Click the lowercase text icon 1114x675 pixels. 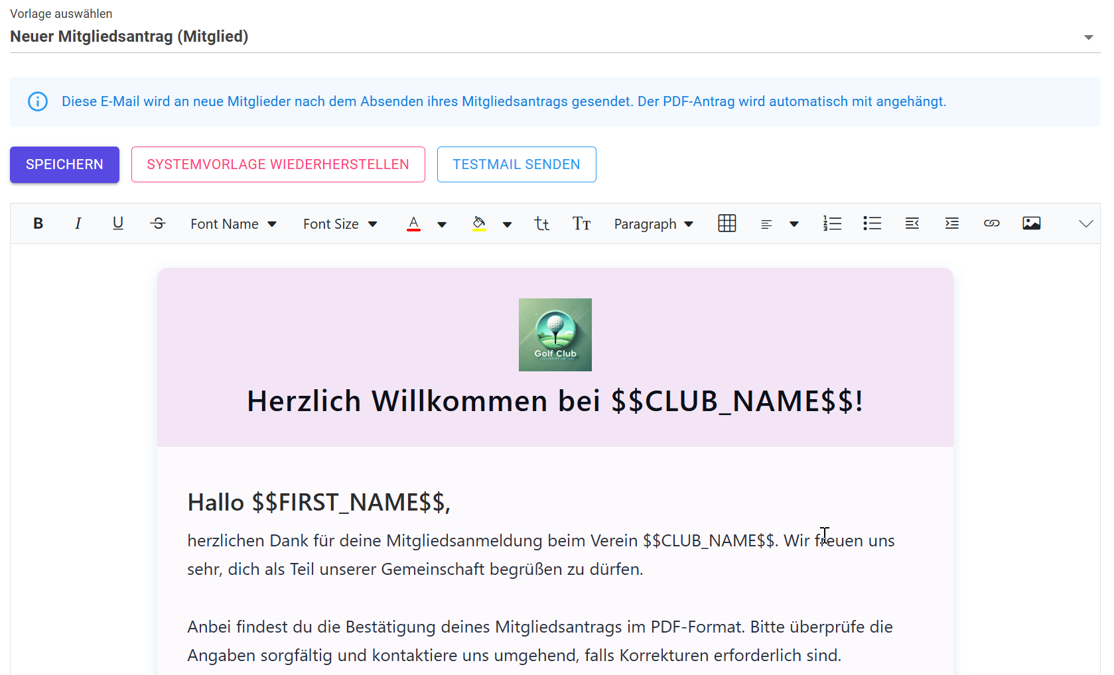(542, 223)
